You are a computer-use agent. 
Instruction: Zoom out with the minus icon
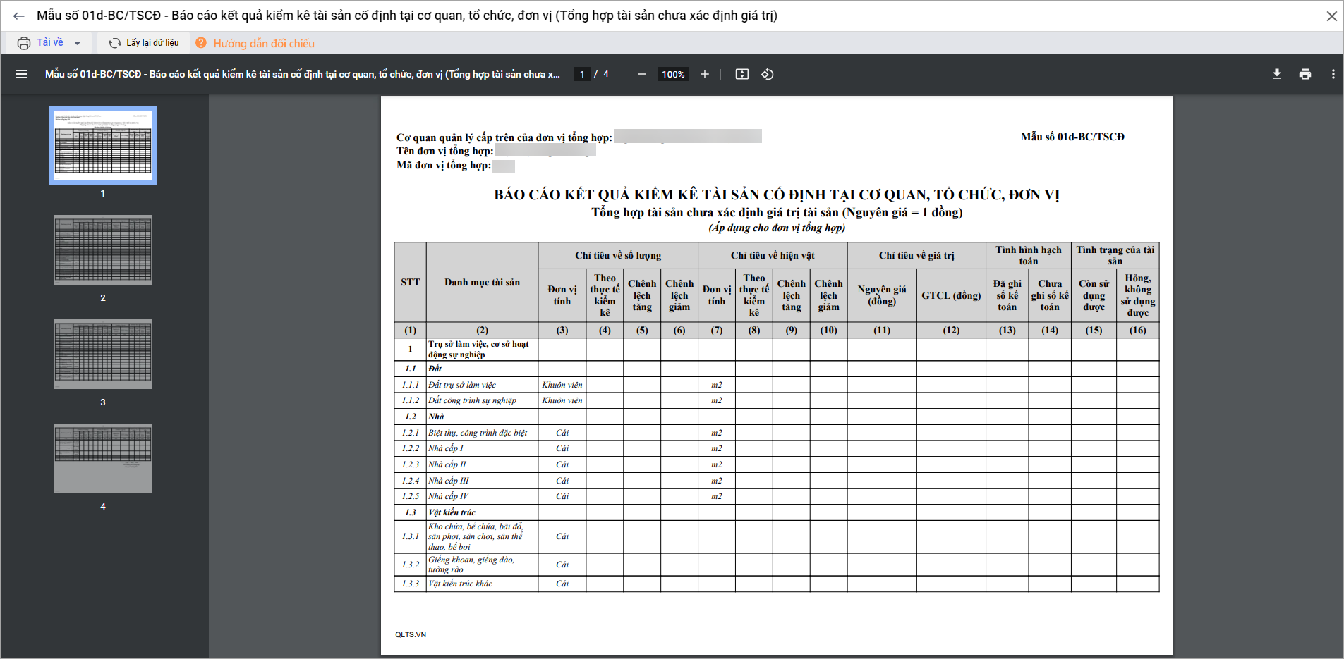pos(642,74)
